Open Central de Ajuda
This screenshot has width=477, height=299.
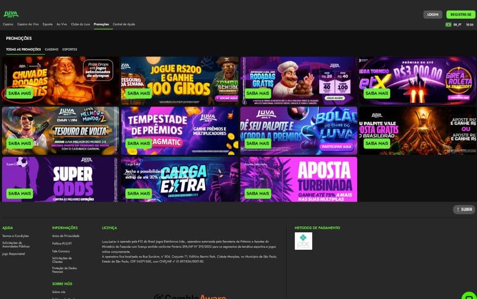[x=124, y=24]
